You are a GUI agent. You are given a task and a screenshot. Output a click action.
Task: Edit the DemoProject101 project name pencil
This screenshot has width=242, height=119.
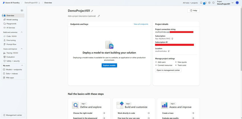[x=92, y=11]
